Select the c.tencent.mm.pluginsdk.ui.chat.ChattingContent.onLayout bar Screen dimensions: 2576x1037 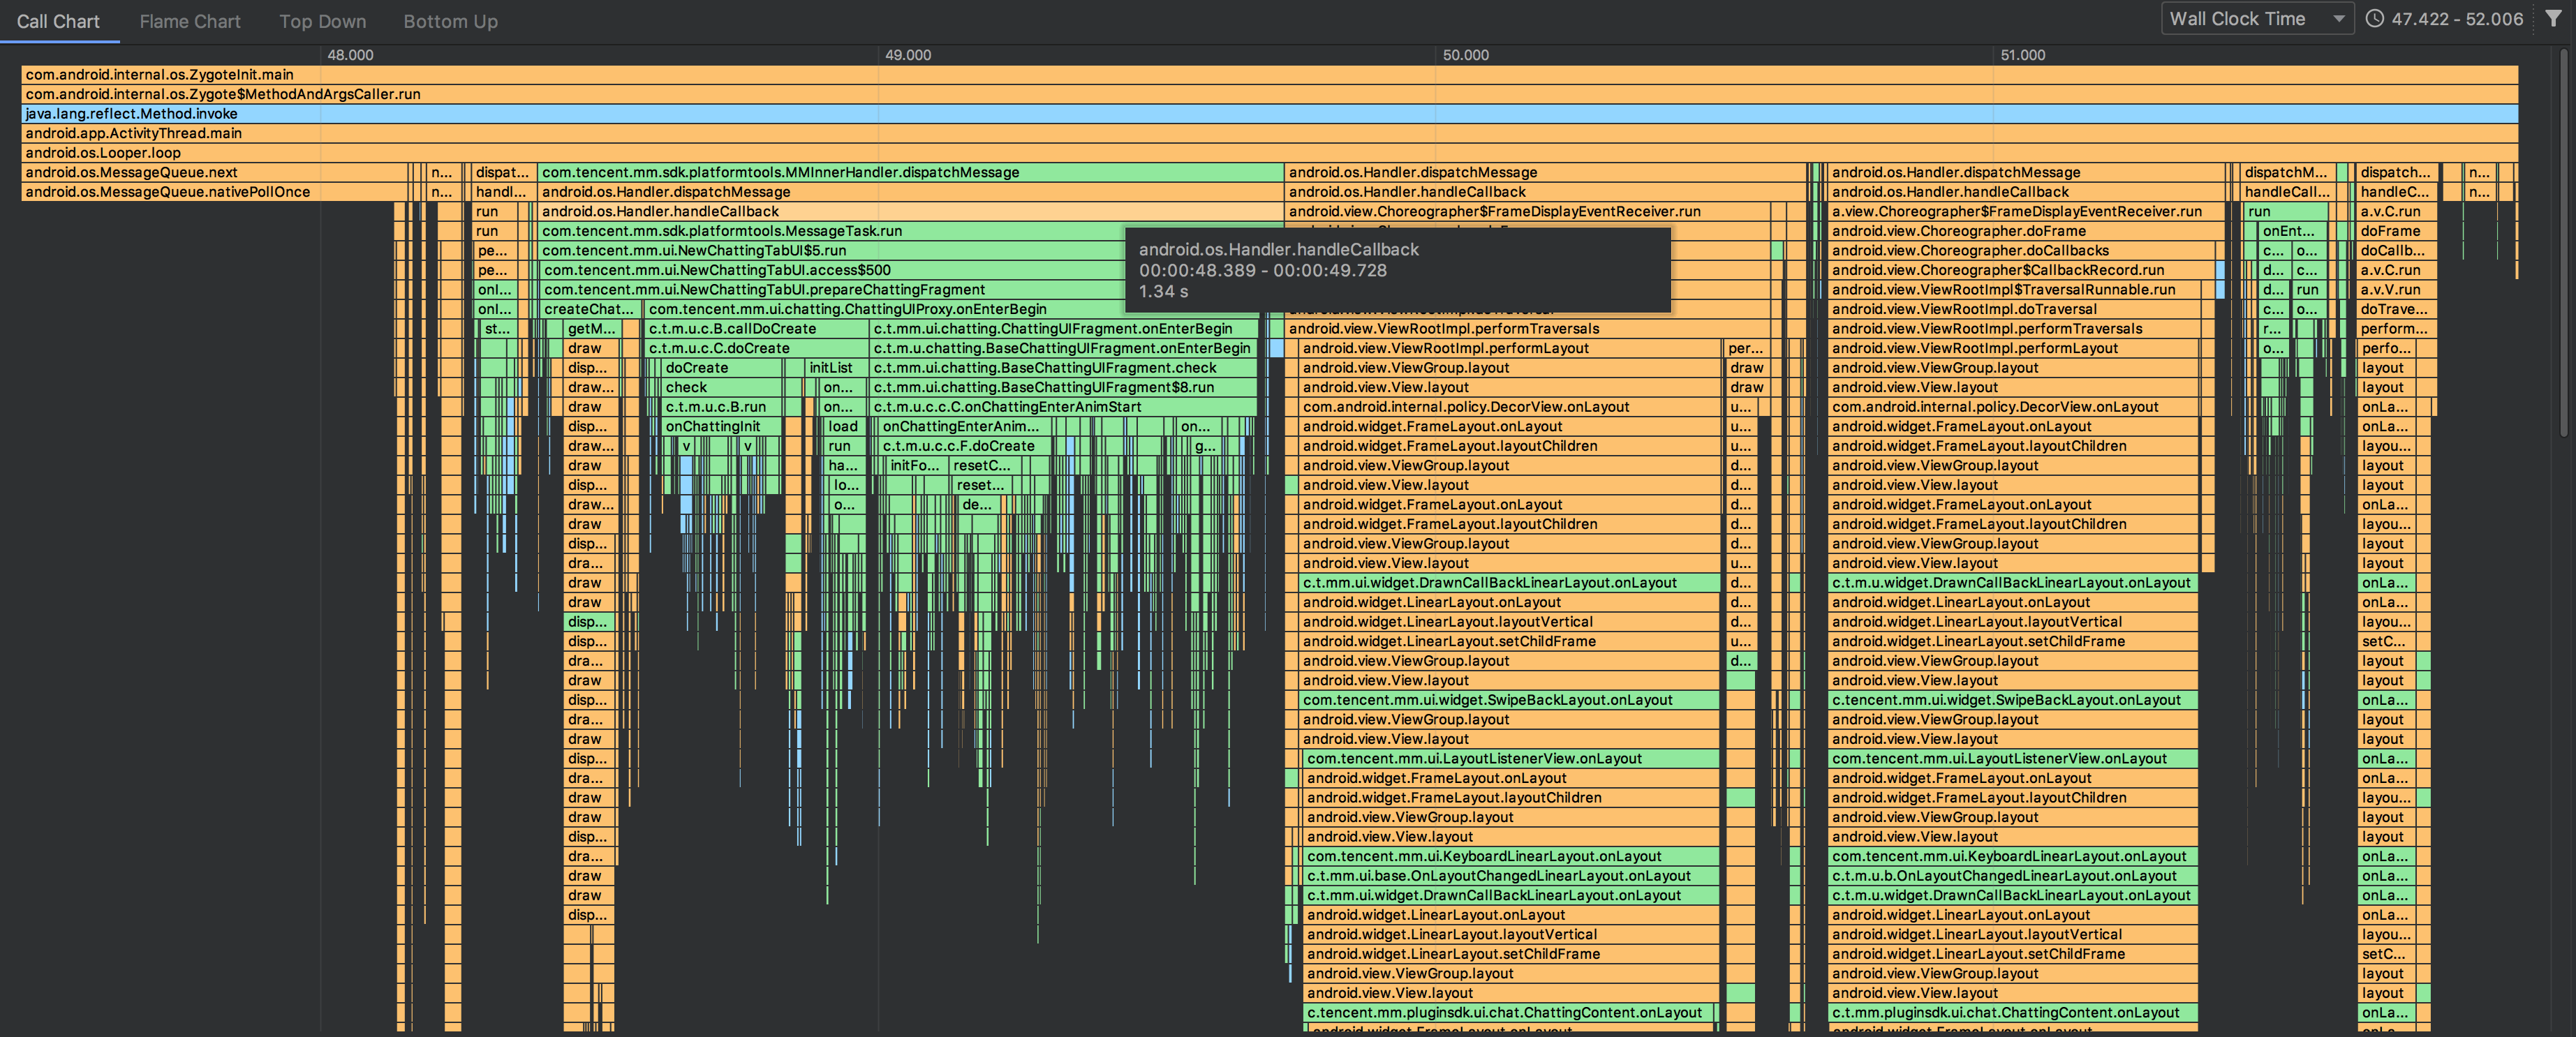1509,1012
